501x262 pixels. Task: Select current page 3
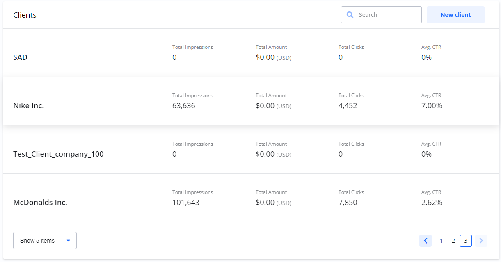click(466, 241)
